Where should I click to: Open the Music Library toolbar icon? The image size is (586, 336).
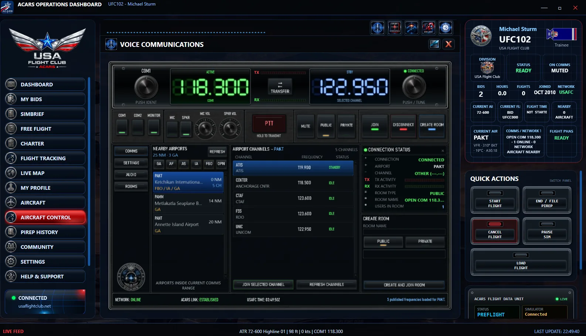(x=429, y=28)
